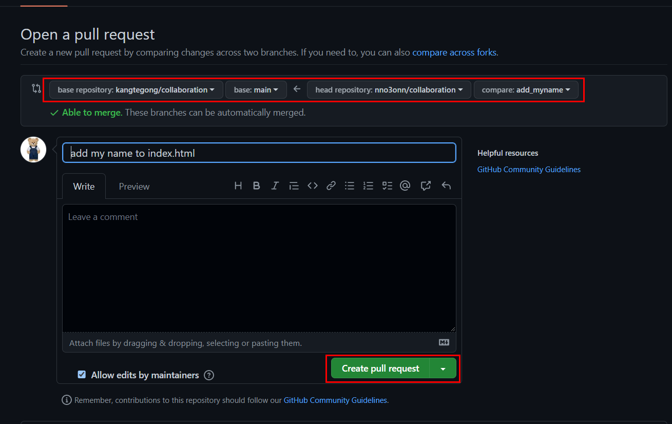672x424 pixels.
Task: Open GitHub Community Guidelines link in reminder
Action: click(335, 400)
